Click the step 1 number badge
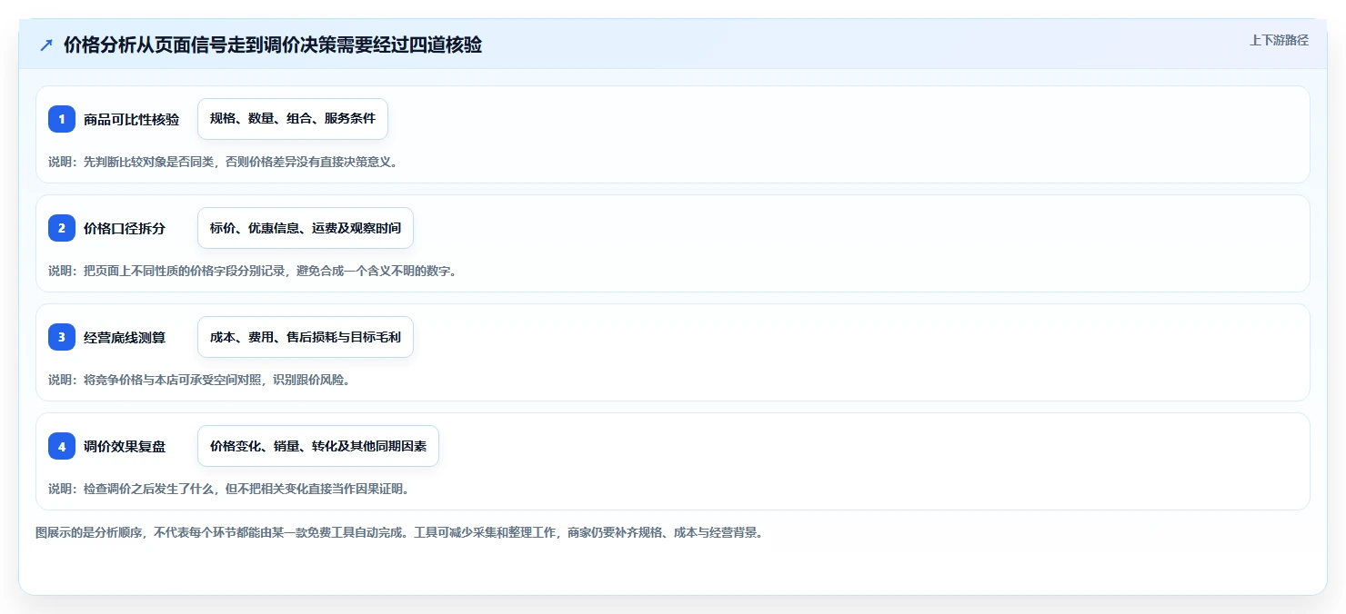Viewport: 1346px width, 614px height. point(62,119)
